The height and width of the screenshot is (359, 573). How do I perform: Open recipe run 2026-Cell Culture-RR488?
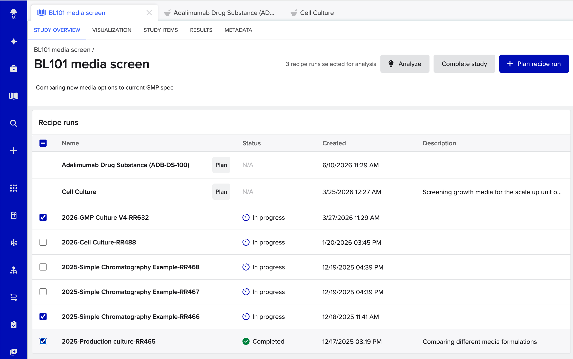[99, 242]
